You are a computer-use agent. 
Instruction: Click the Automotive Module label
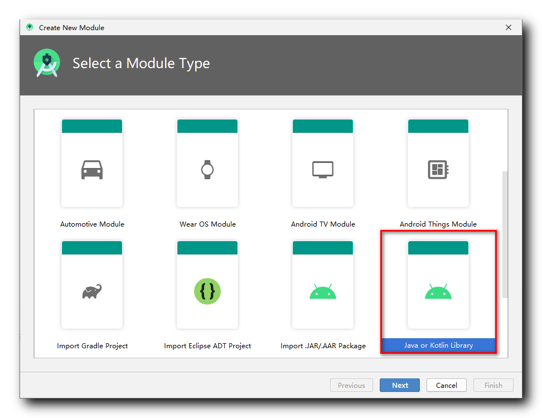click(92, 224)
